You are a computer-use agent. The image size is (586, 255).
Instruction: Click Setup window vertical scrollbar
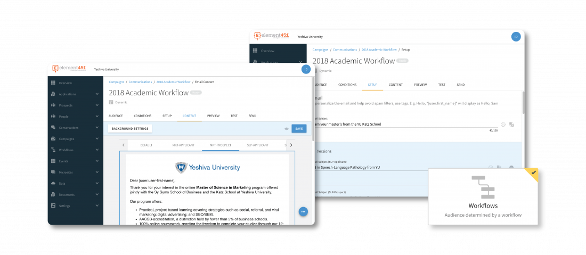pyautogui.click(x=523, y=102)
